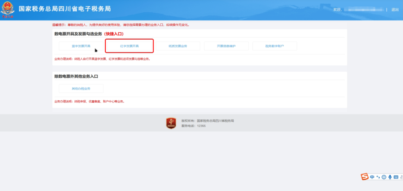Open the 开票信息维护 entry
Screen dimensions: 403x191
(x=226, y=46)
